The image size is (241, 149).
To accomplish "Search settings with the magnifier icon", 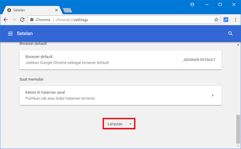I will coord(230,34).
